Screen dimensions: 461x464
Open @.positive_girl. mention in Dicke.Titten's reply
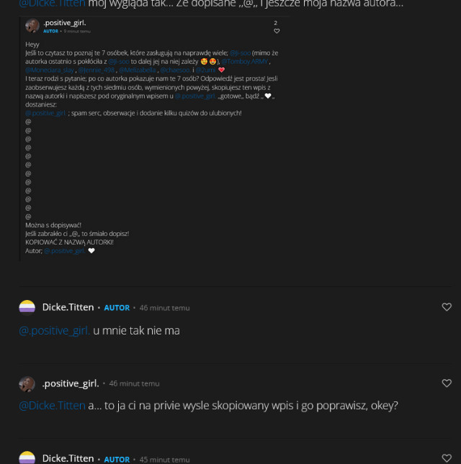coord(54,330)
